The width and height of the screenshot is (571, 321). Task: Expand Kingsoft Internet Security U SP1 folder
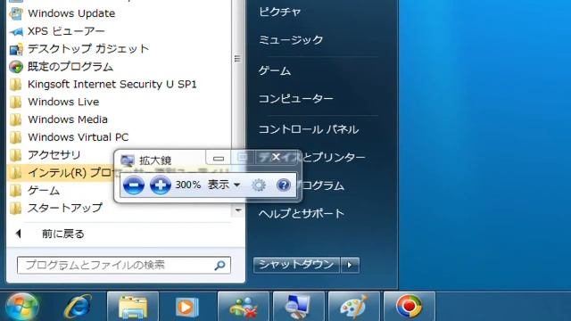pos(119,85)
